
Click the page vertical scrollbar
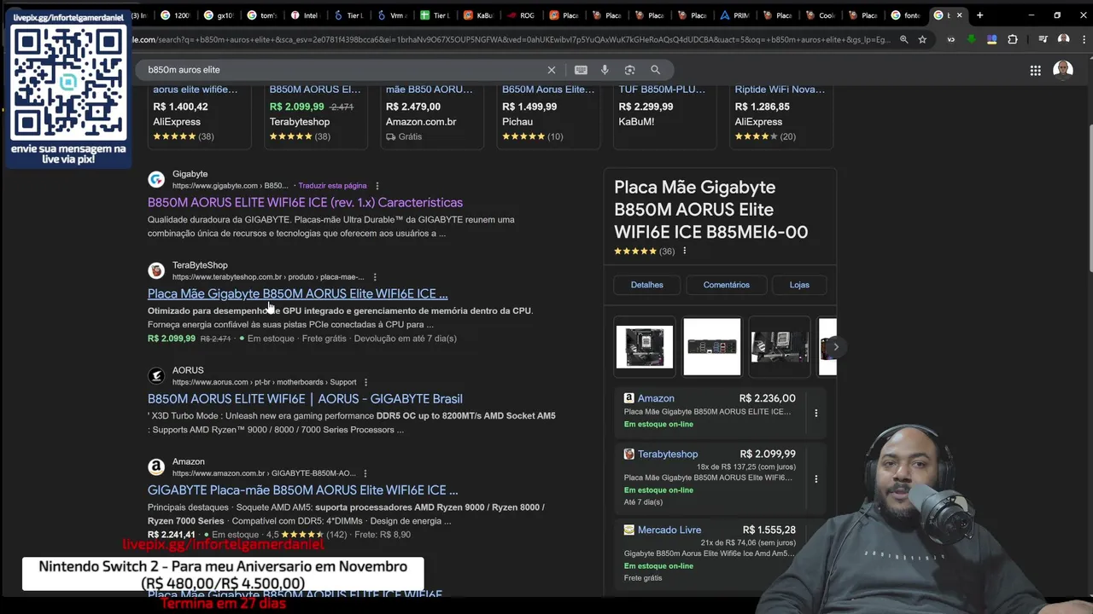1089,198
